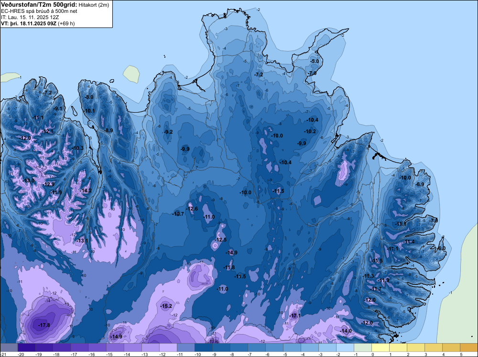The image size is (478, 357).
Task: Select the -12.9 temperature label
Action: 48,184
